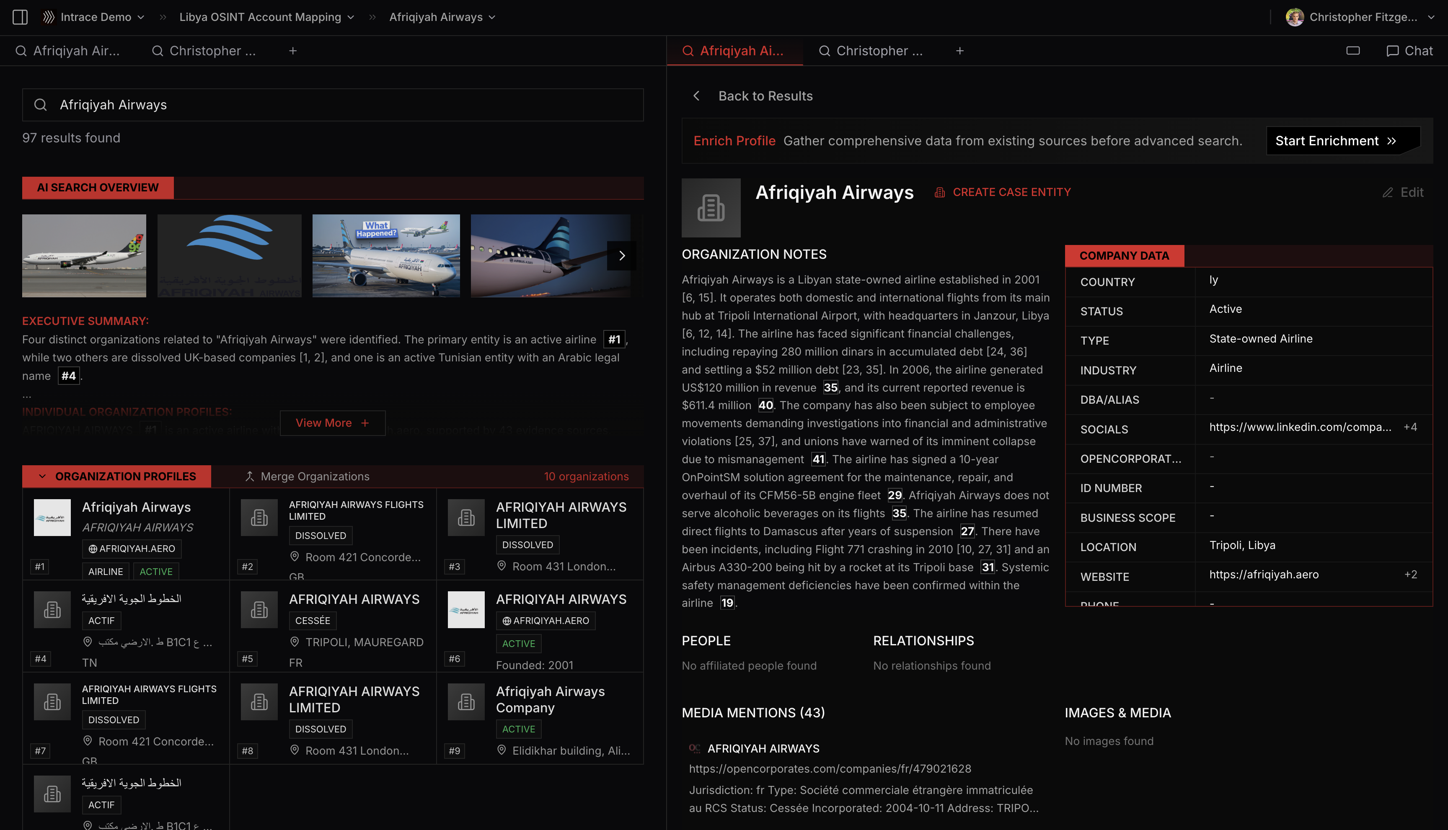Expand overview with View More button
The image size is (1448, 830).
(x=332, y=423)
